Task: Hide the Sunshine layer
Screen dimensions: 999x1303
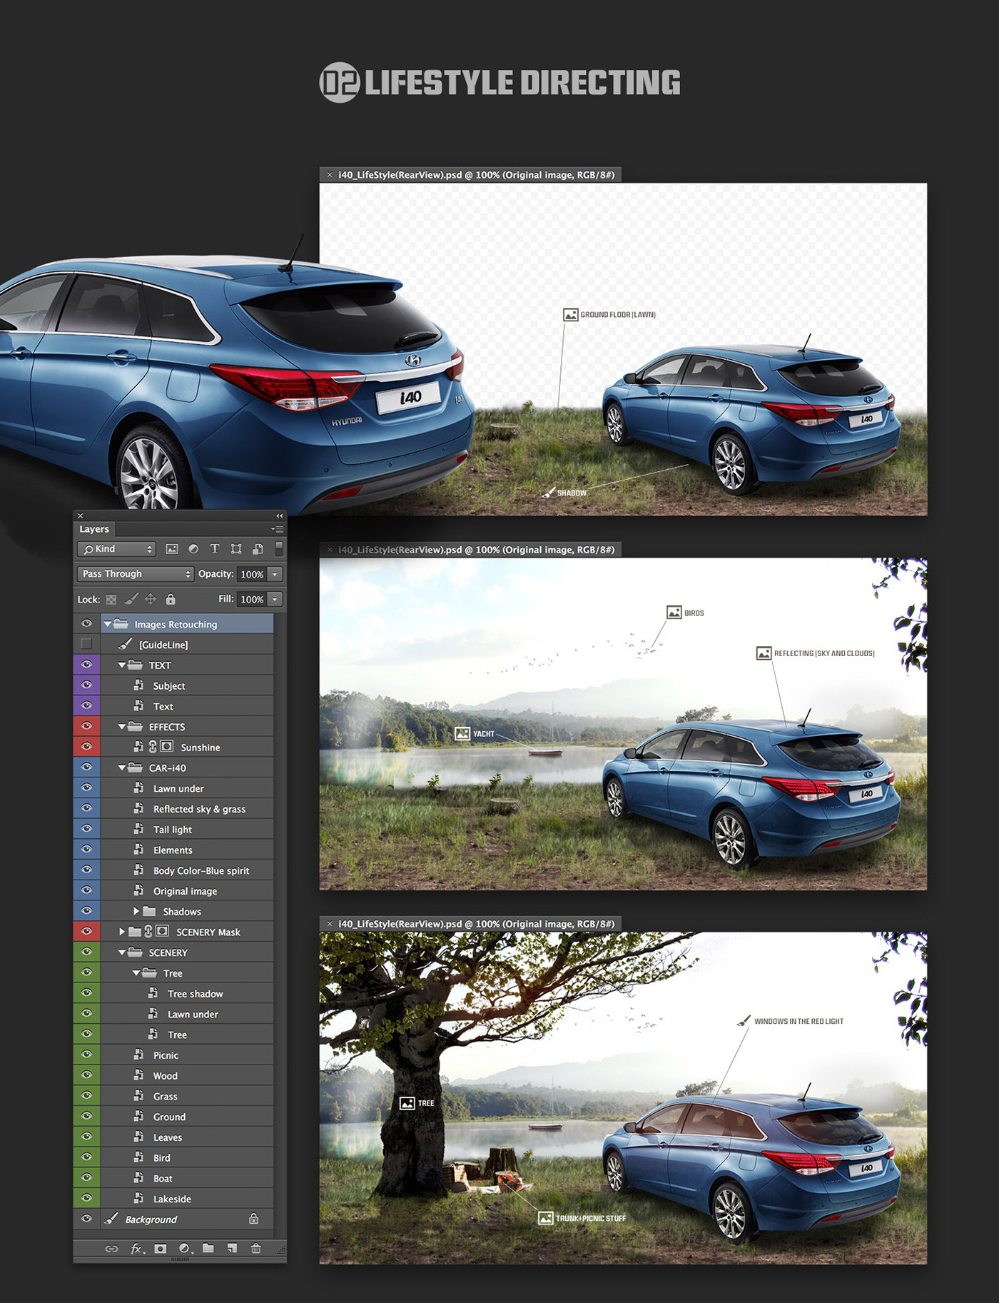Action: tap(86, 747)
